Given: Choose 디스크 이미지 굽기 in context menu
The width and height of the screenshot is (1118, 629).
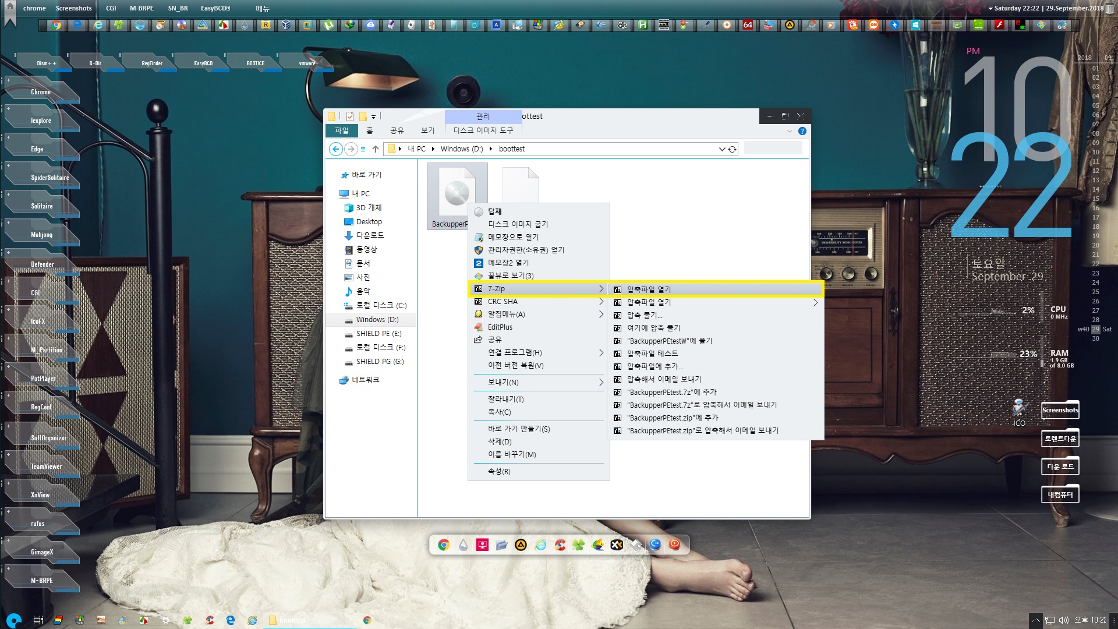Looking at the screenshot, I should [x=539, y=224].
